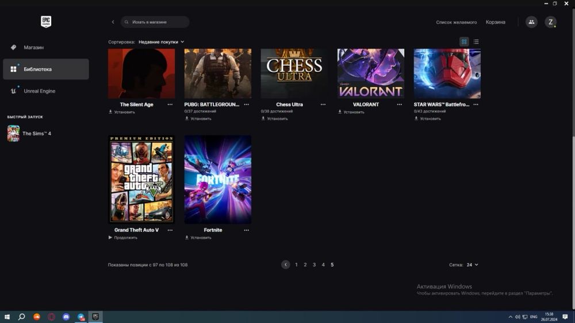Image resolution: width=575 pixels, height=323 pixels.
Task: Open options menu for STAR WARS Battlefront
Action: [476, 104]
